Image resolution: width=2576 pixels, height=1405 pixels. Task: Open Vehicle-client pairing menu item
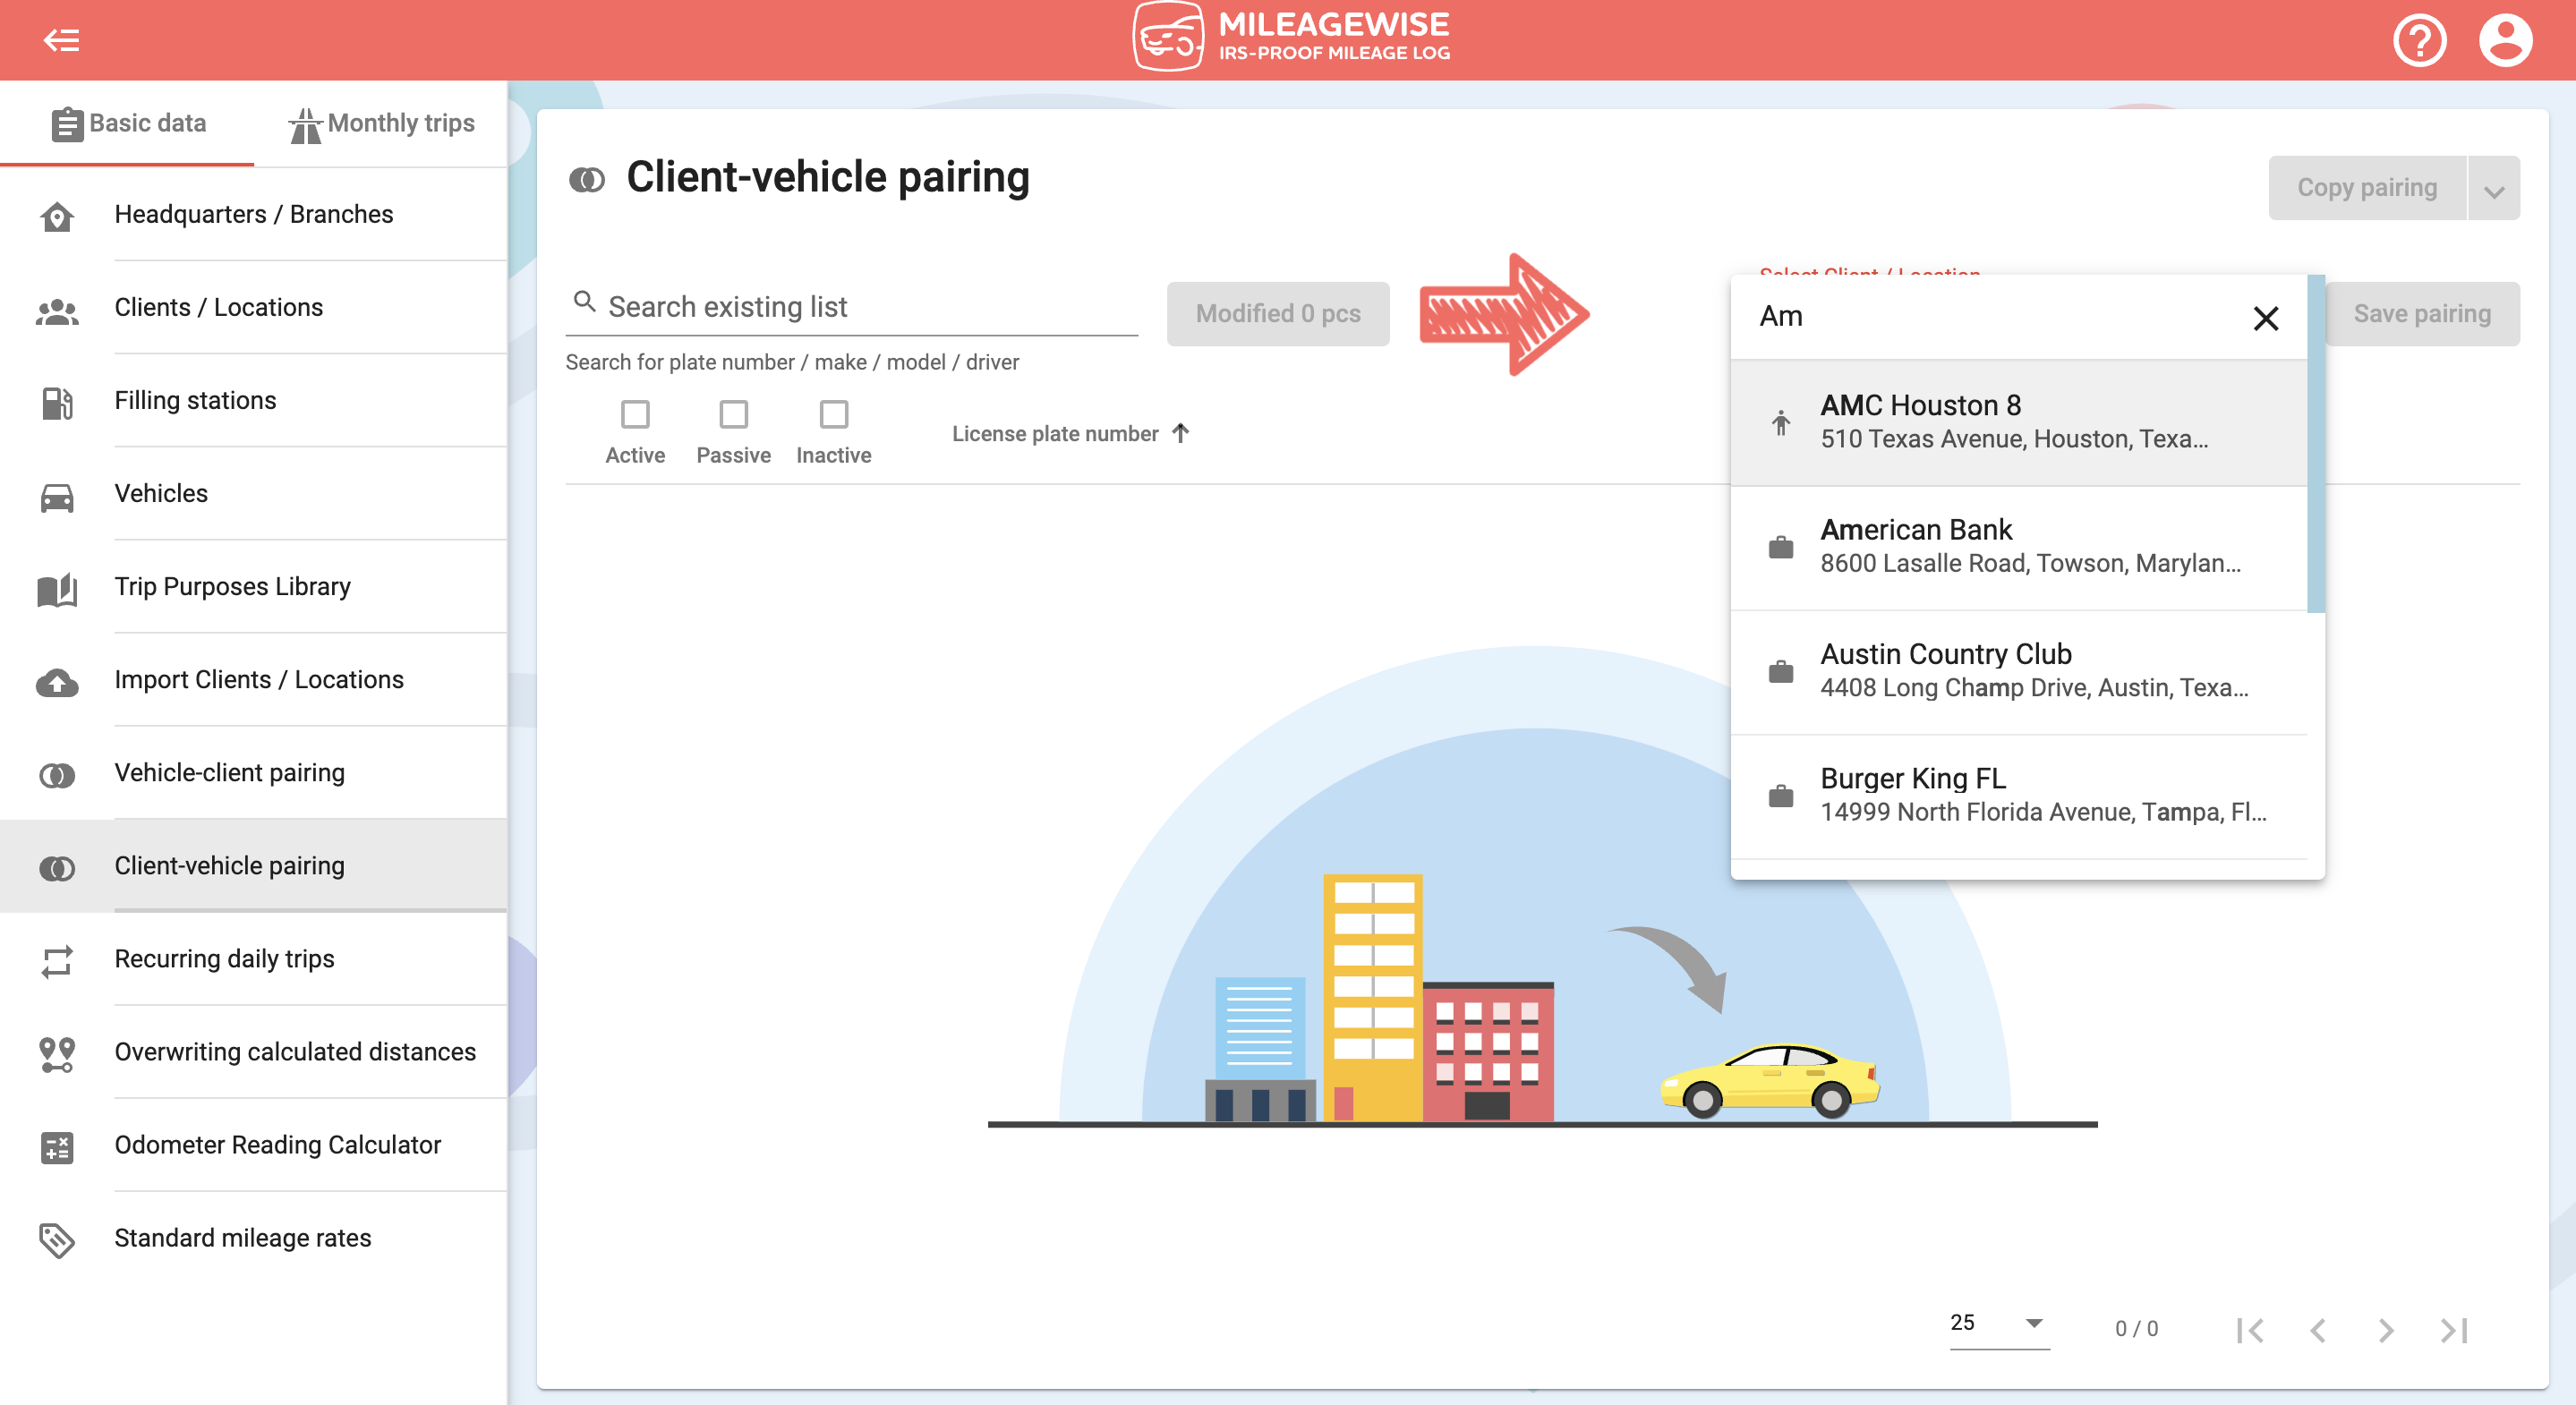coord(253,772)
